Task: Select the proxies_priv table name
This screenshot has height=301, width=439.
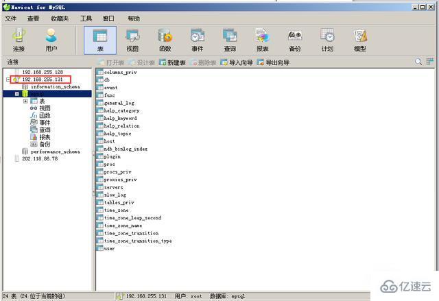Action: click(x=121, y=180)
